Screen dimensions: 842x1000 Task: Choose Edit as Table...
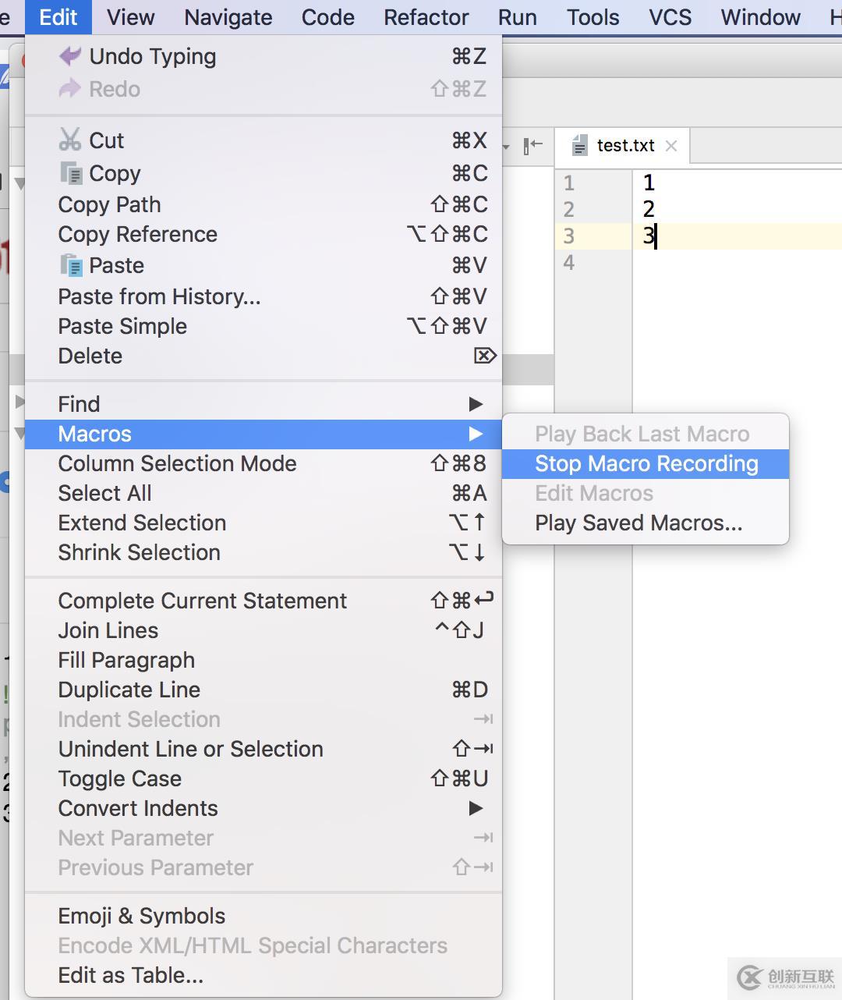coord(264,975)
